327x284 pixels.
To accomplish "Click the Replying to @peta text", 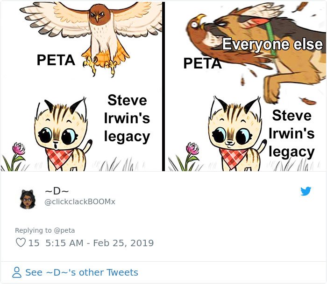I will pos(45,230).
